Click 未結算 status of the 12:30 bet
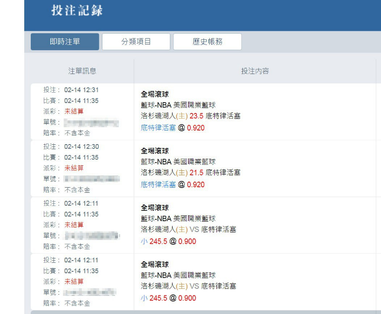381x314 pixels. (x=74, y=168)
